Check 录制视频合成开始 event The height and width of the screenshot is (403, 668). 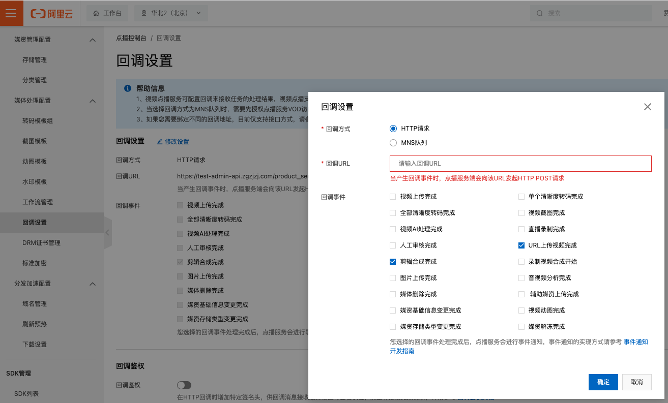tap(521, 262)
